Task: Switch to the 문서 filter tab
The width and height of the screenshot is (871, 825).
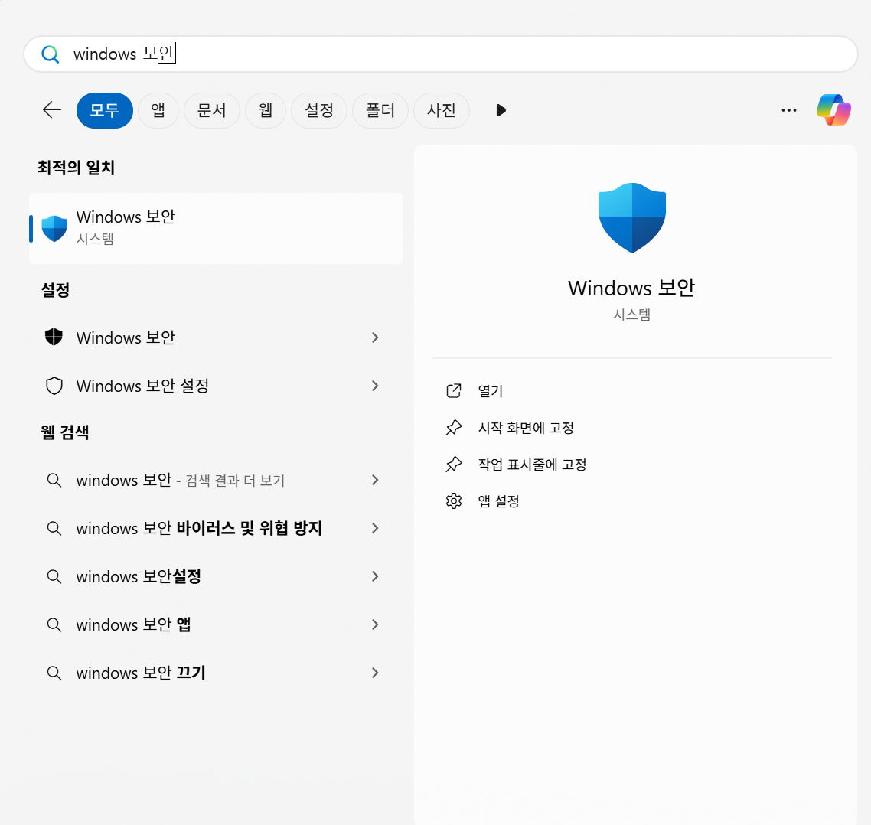Action: (x=211, y=110)
